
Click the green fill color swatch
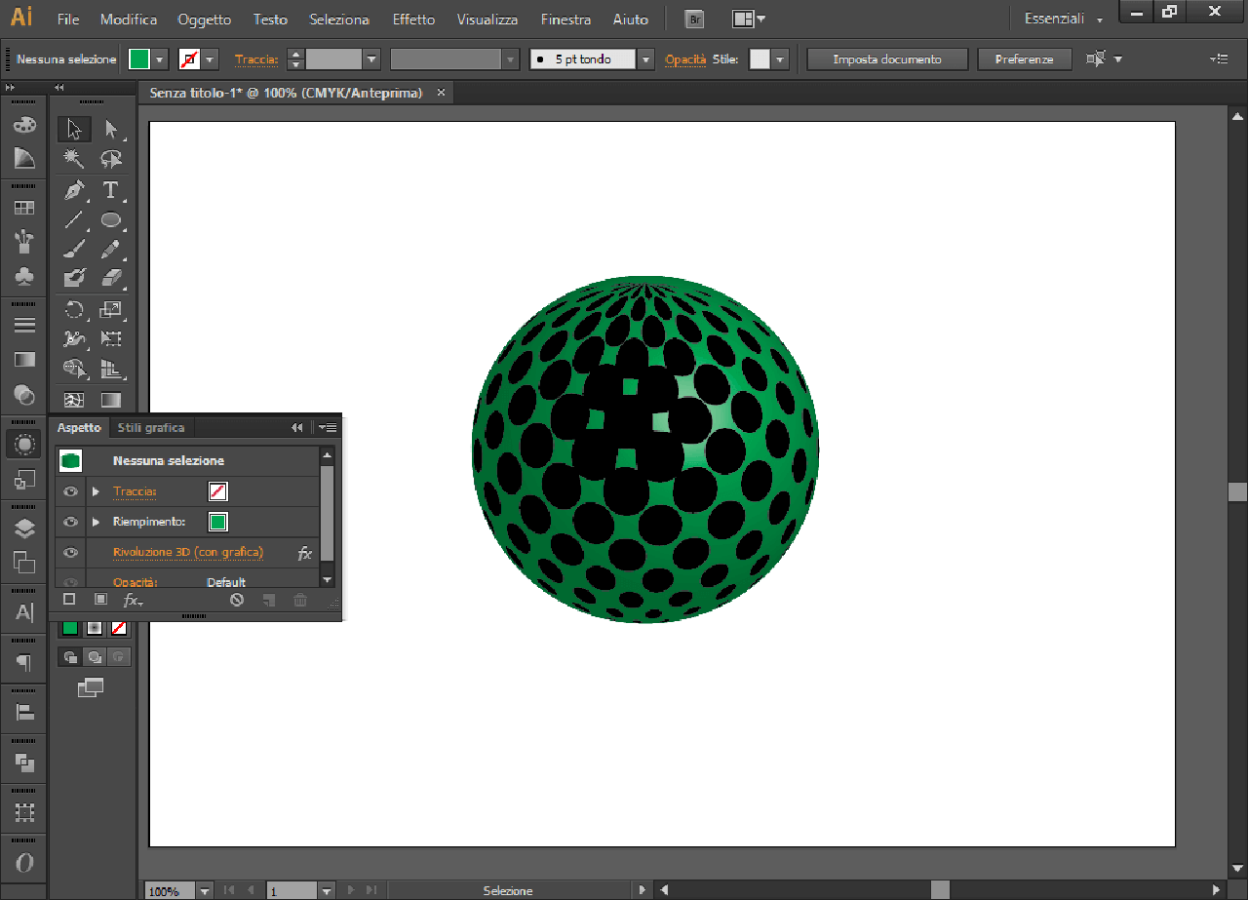pyautogui.click(x=139, y=59)
